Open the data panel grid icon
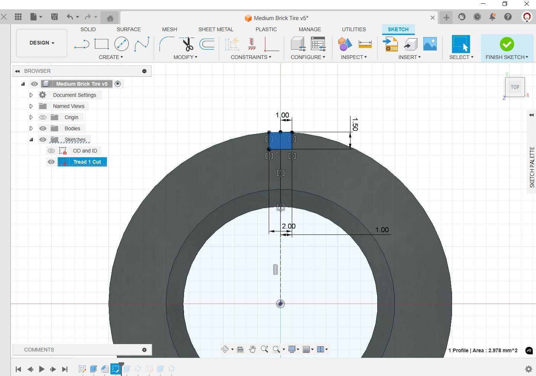This screenshot has width=536, height=376. click(18, 17)
